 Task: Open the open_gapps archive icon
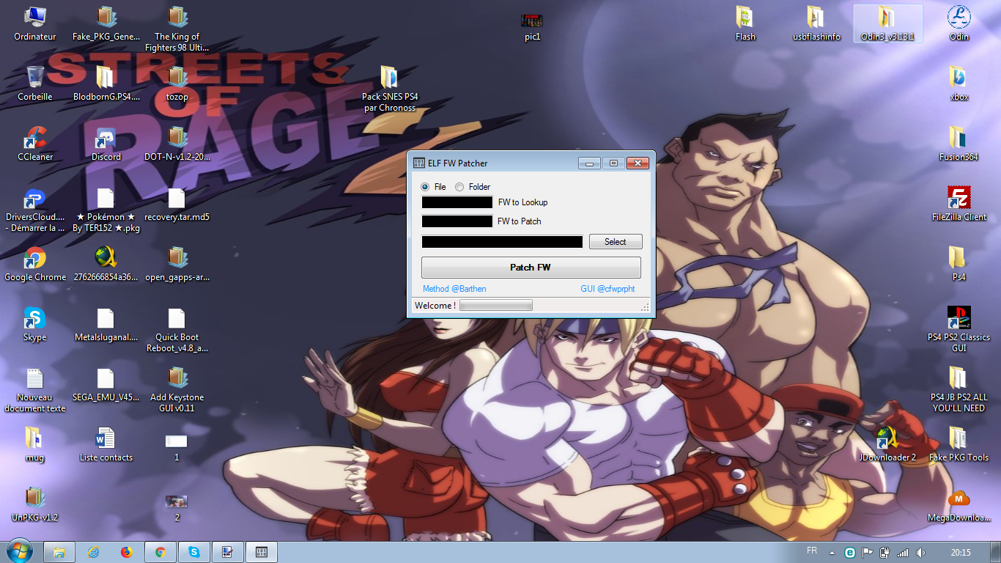177,263
